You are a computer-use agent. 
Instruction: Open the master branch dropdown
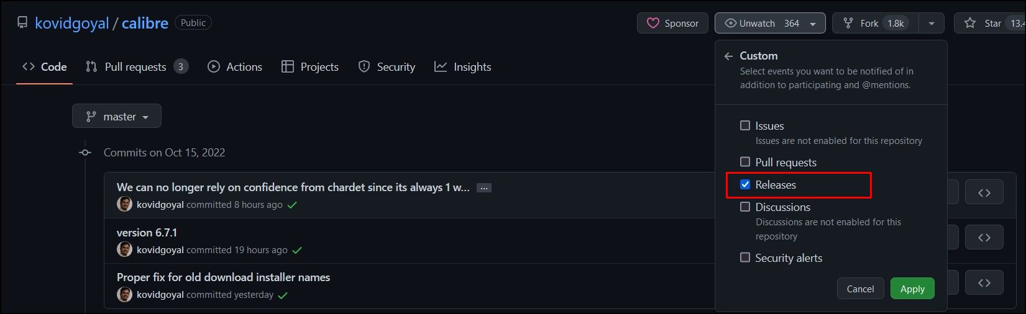(117, 116)
